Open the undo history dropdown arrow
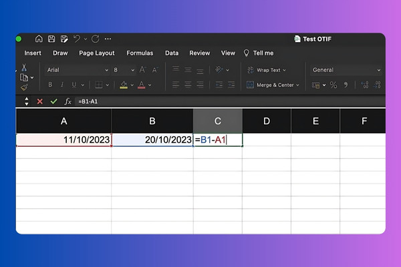Screen dimensions: 401x267 click(86, 39)
